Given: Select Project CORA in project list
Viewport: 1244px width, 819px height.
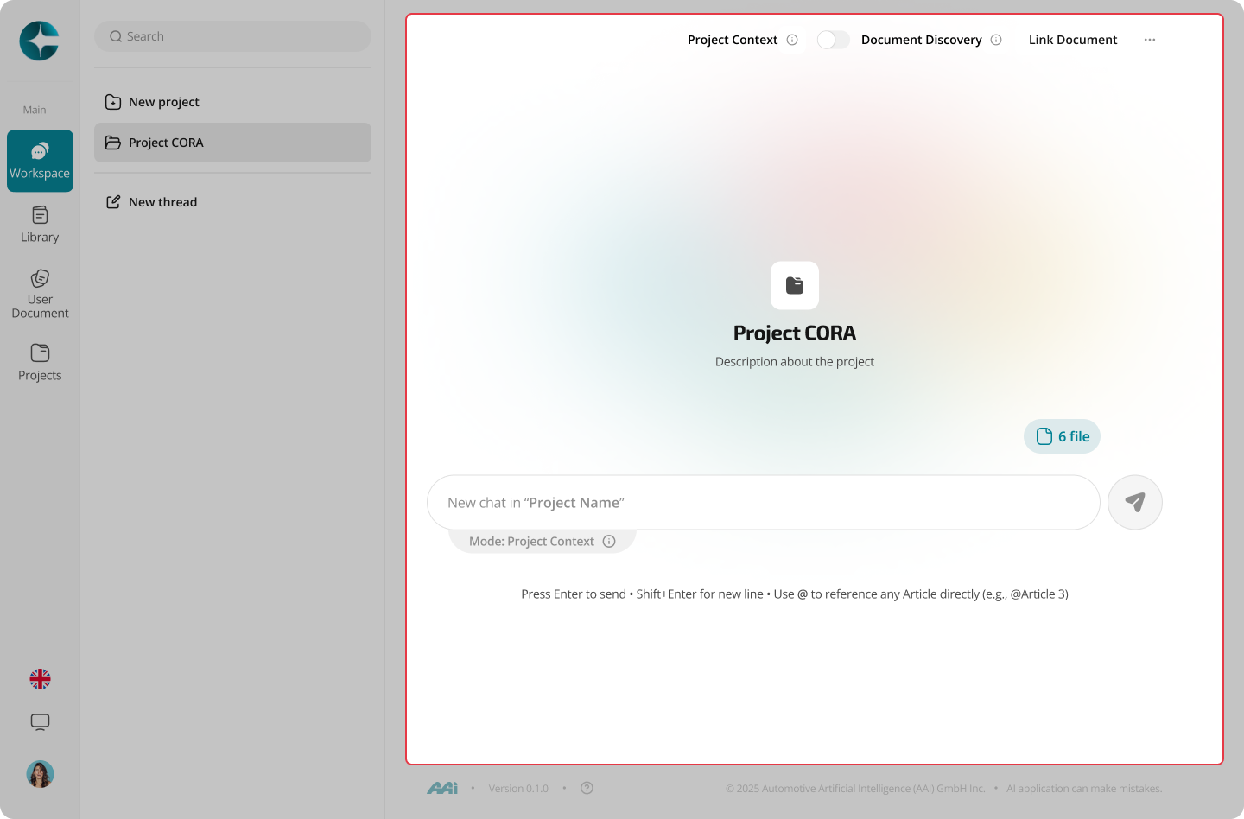Looking at the screenshot, I should pyautogui.click(x=232, y=143).
